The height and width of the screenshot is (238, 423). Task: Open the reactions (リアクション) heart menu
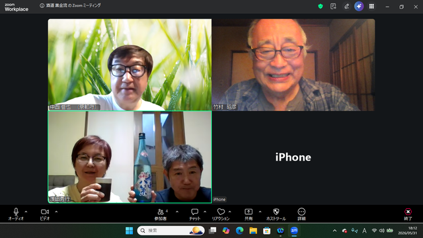[221, 214]
